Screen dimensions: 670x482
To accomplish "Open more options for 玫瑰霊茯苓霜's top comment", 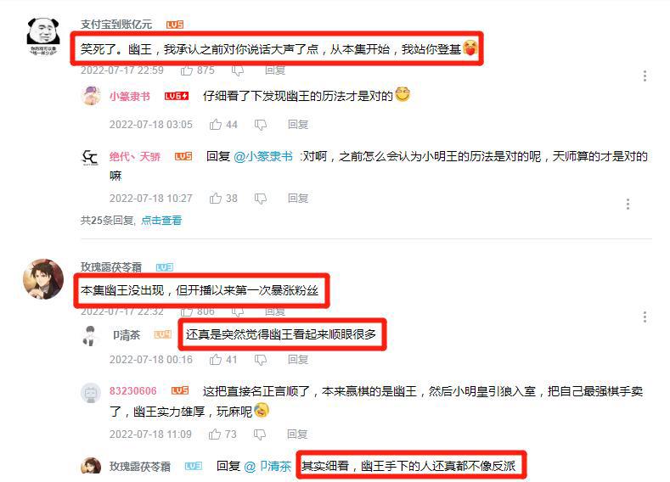I will 645,317.
